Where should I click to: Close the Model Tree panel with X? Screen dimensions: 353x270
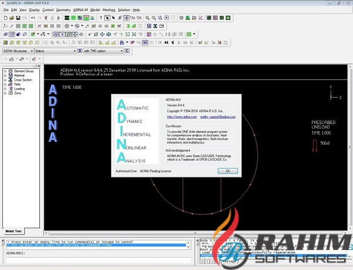pos(39,66)
